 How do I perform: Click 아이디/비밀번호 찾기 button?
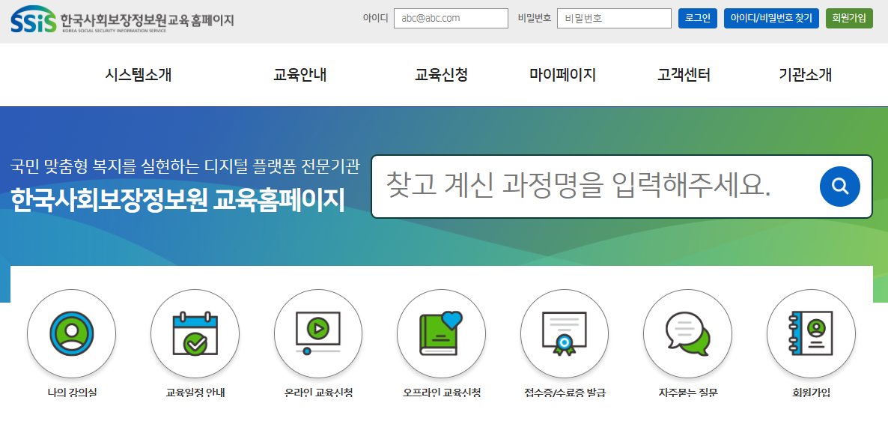point(771,18)
